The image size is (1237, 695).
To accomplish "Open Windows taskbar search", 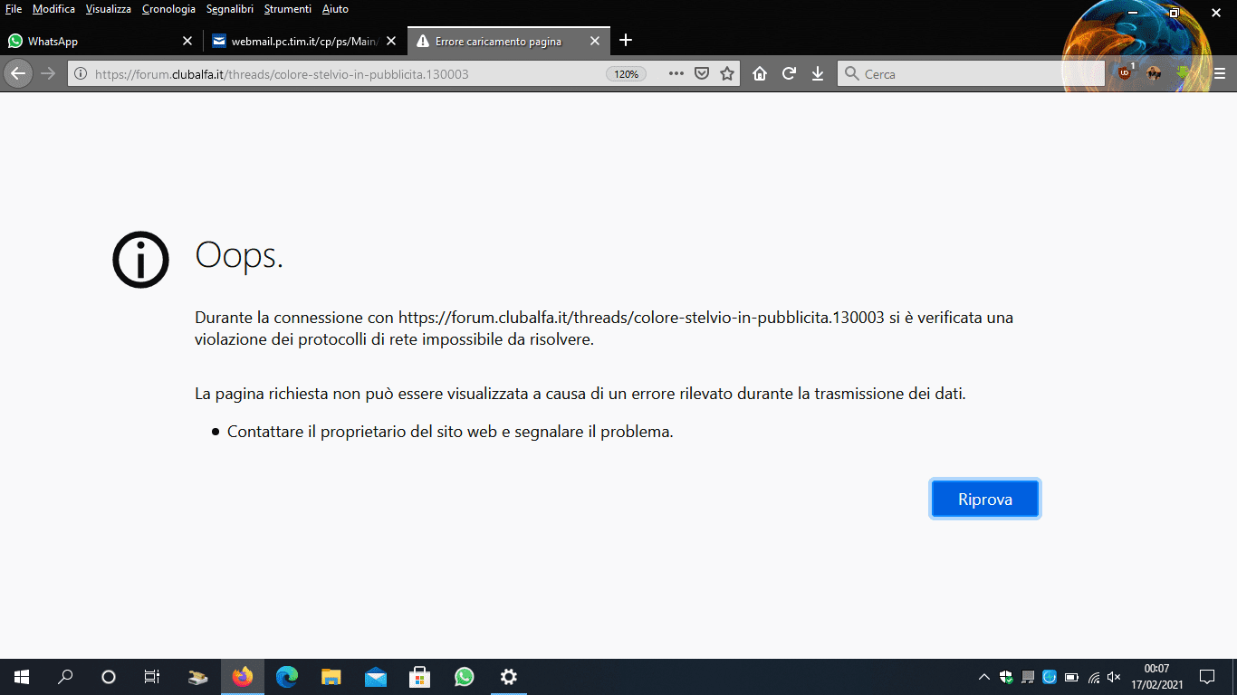I will pyautogui.click(x=65, y=677).
